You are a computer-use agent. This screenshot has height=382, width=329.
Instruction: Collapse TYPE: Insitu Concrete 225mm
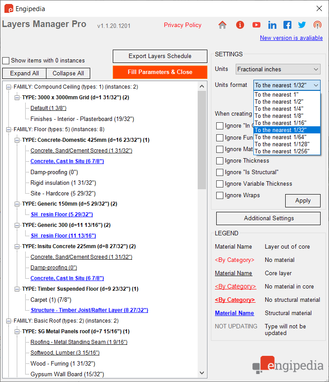point(17,246)
